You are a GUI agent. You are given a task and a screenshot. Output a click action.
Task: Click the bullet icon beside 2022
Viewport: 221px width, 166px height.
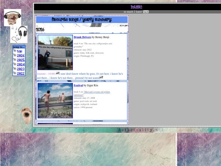pyautogui.click(x=15, y=73)
